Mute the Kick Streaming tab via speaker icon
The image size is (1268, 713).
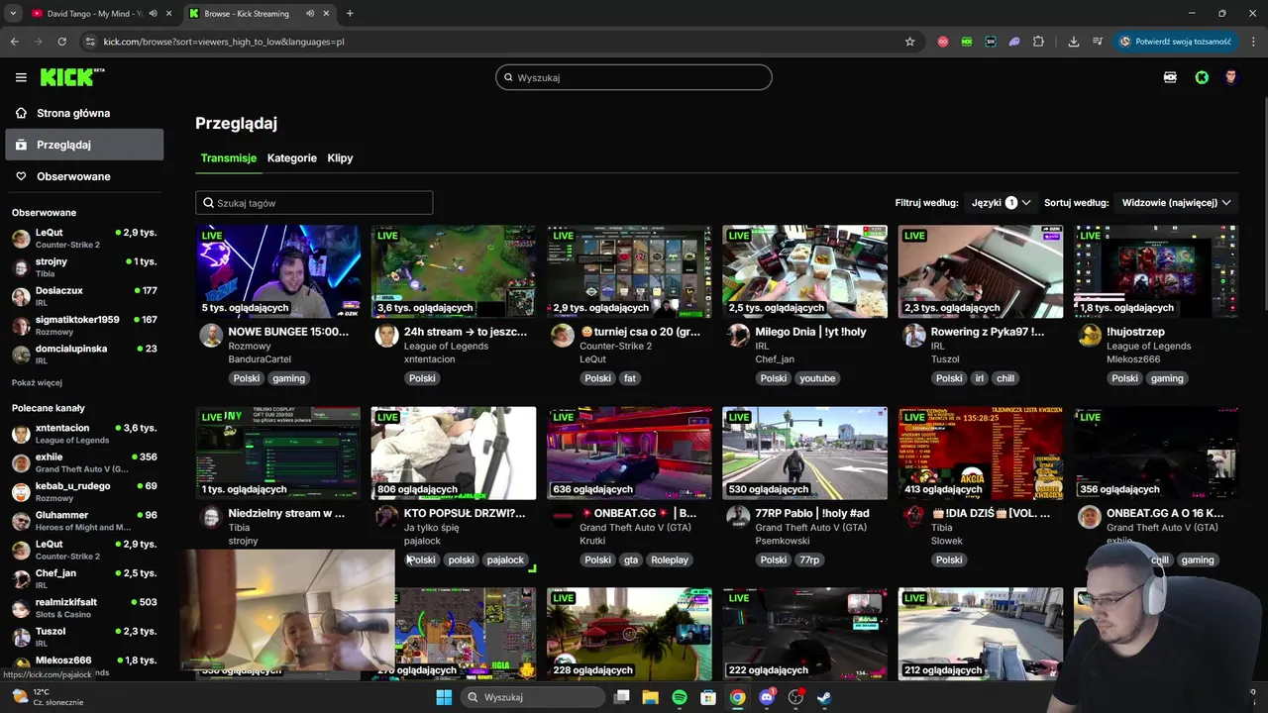click(x=311, y=14)
